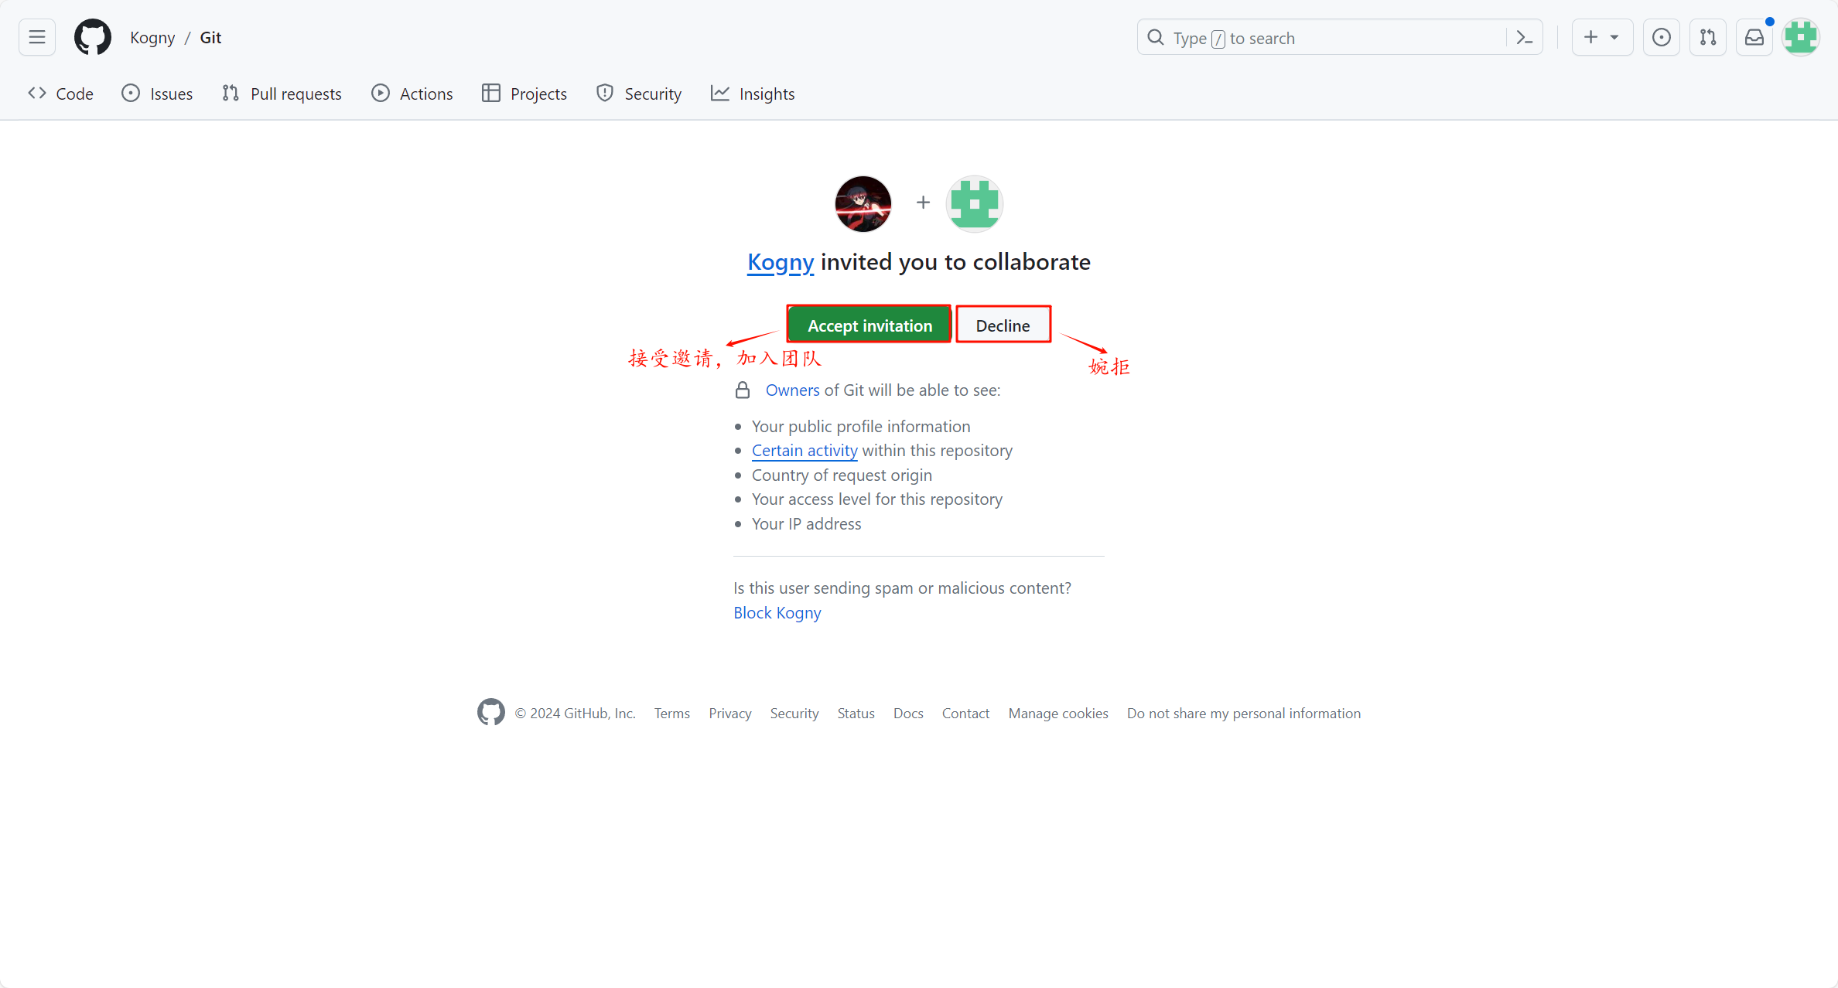Screen dimensions: 1838x988
Task: Accept invitation to collaborate
Action: coord(869,325)
